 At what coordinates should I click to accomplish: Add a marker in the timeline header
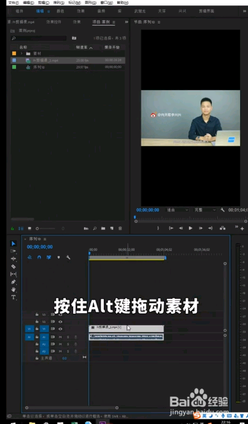(x=58, y=257)
